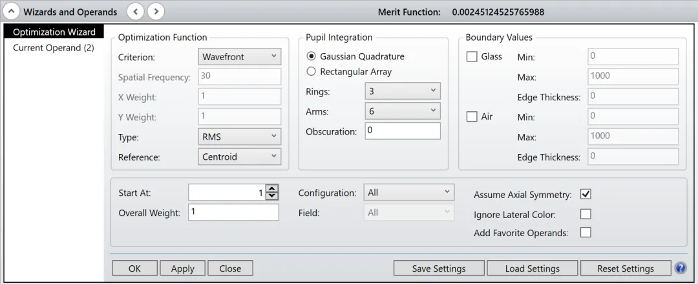This screenshot has height=284, width=698.
Task: Click the Obscuration input field
Action: click(402, 131)
